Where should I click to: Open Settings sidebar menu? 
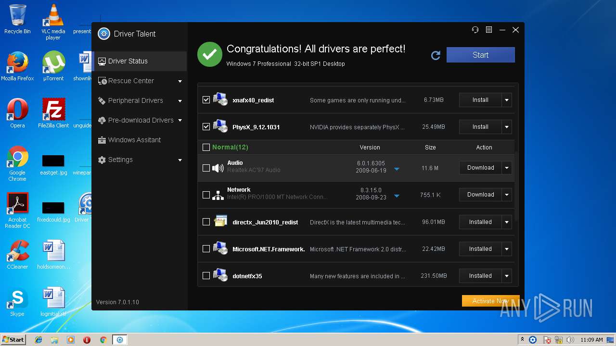click(140, 160)
